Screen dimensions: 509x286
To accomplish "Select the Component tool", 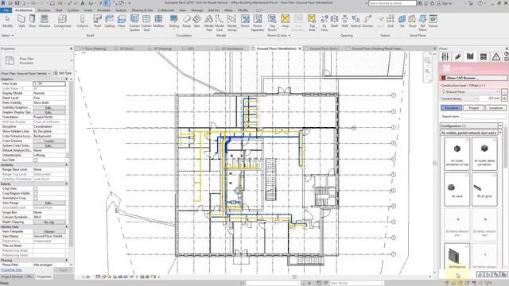I will pos(62,21).
